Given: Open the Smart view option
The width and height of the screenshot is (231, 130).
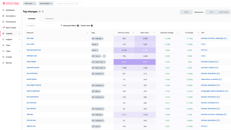Looking at the screenshot, I should coord(87,26).
